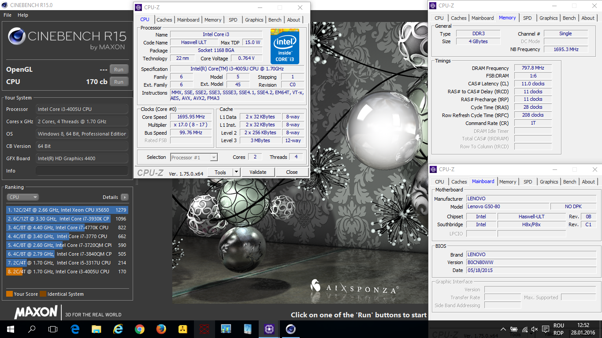Open the Ranking CPU dropdown
Viewport: 602px width, 338px height.
22,197
